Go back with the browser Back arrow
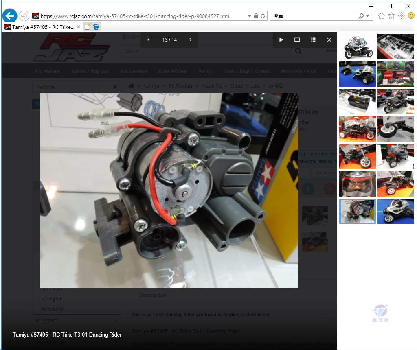This screenshot has height=350, width=417. 10,16
